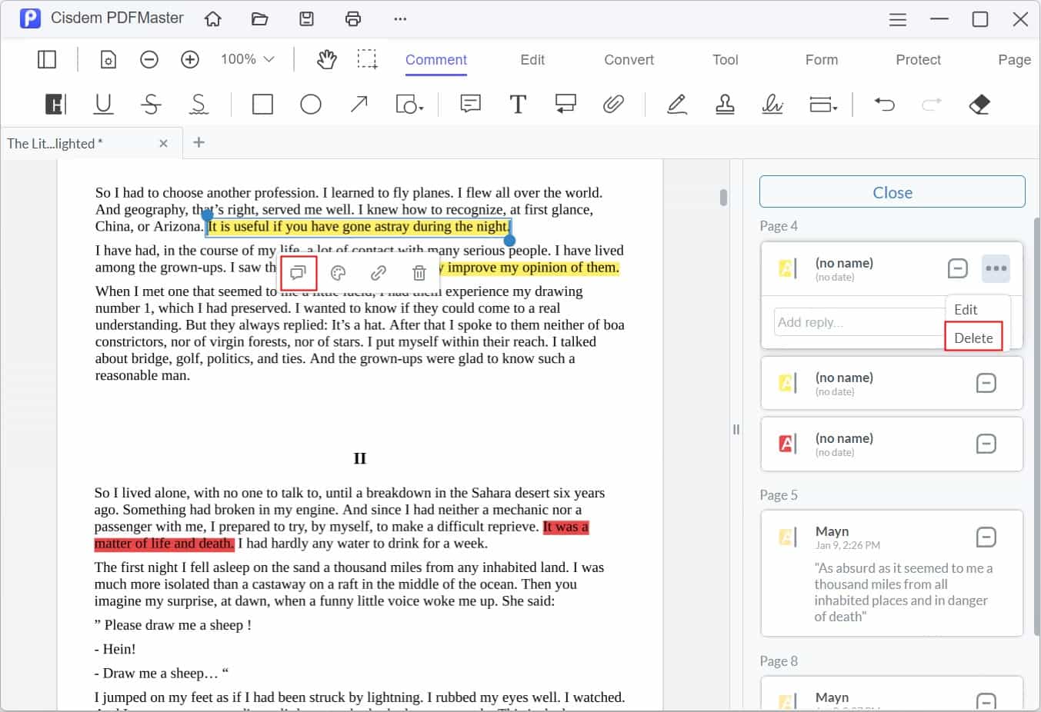Attach a file with the paperclip tool
The image size is (1041, 712).
pyautogui.click(x=613, y=104)
